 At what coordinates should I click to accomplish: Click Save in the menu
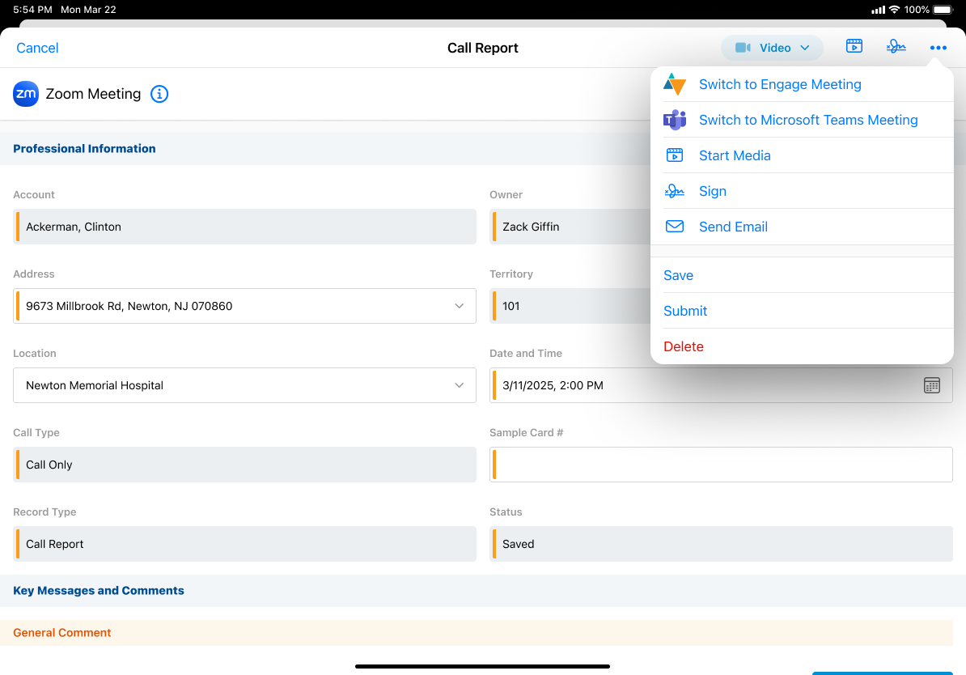coord(678,275)
